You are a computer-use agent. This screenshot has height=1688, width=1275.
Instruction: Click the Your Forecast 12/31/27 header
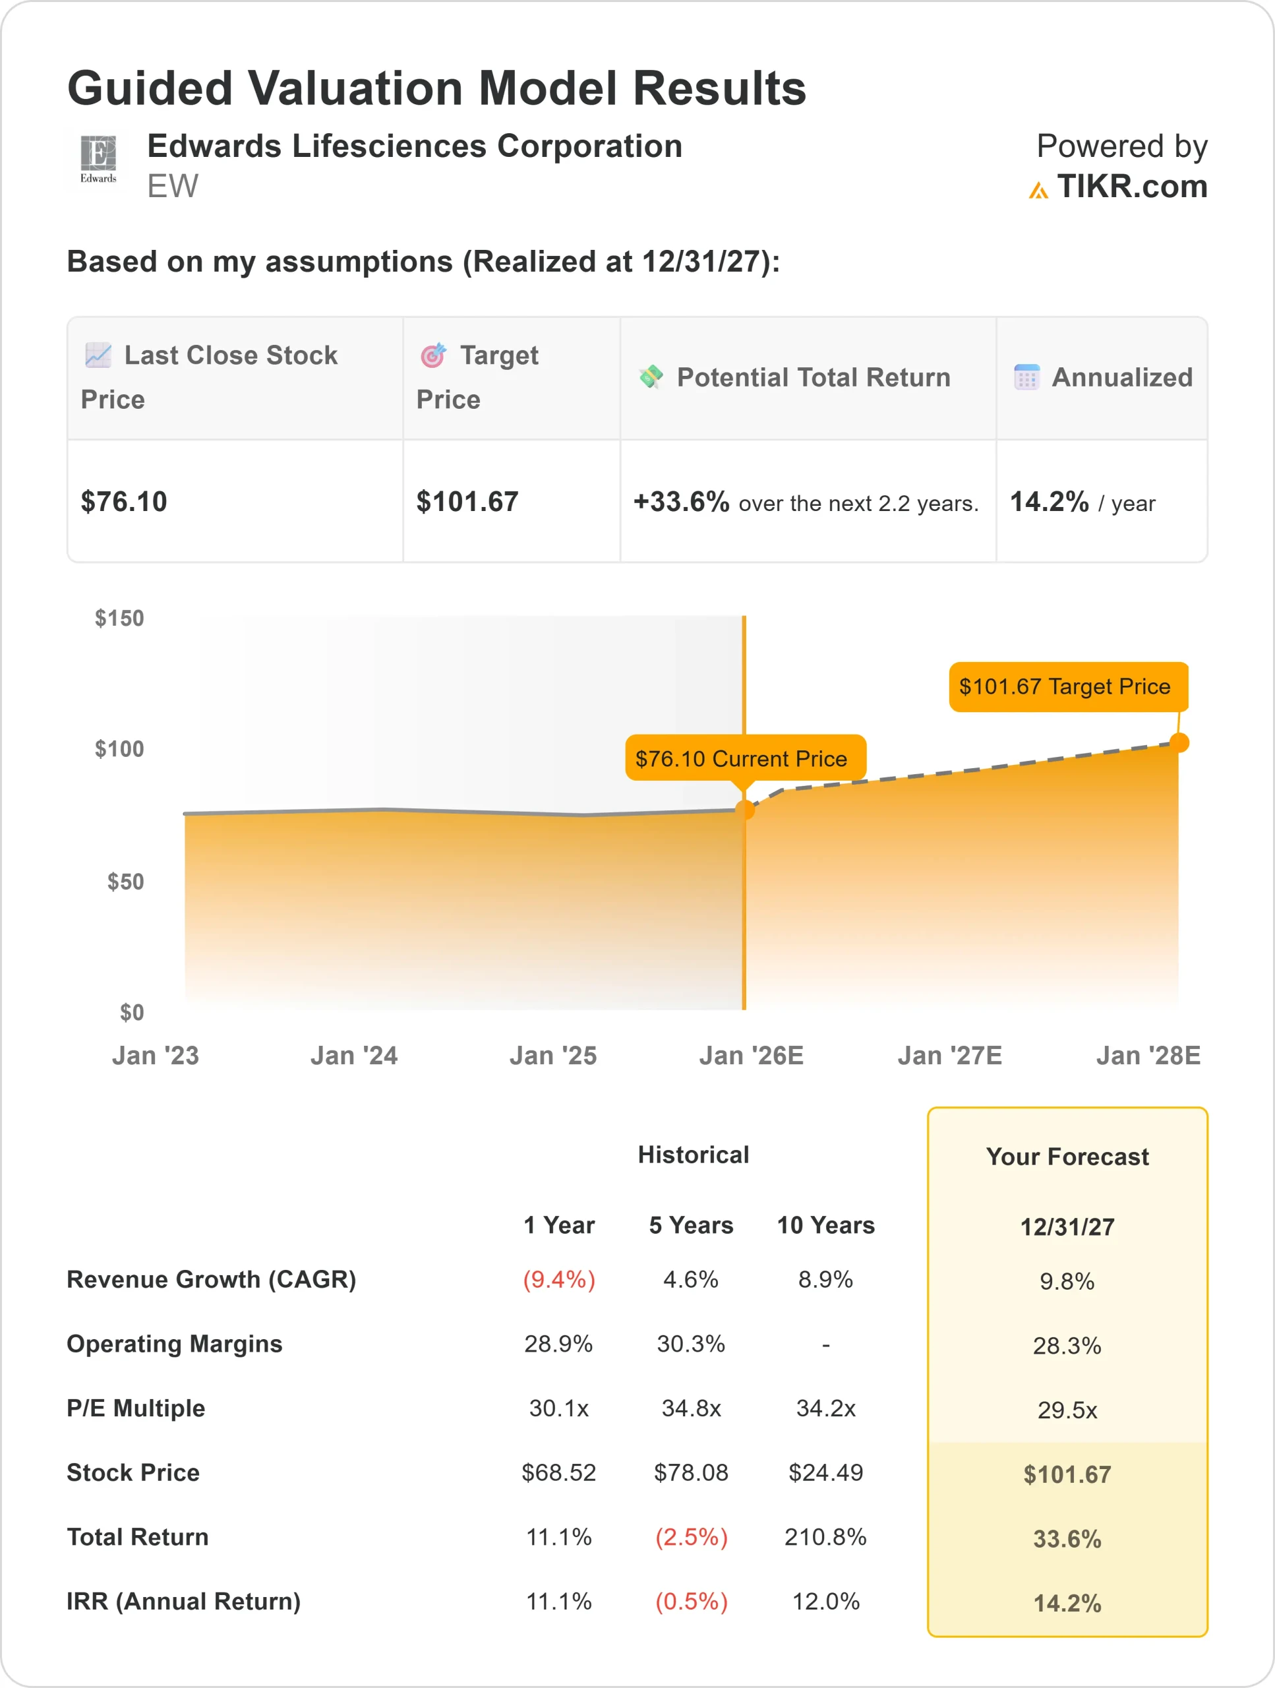click(x=1067, y=1226)
